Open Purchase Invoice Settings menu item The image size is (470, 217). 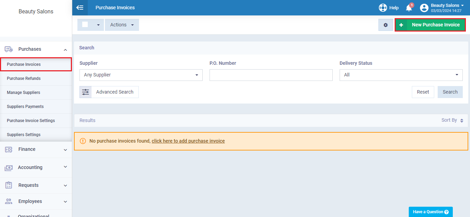[36, 121]
